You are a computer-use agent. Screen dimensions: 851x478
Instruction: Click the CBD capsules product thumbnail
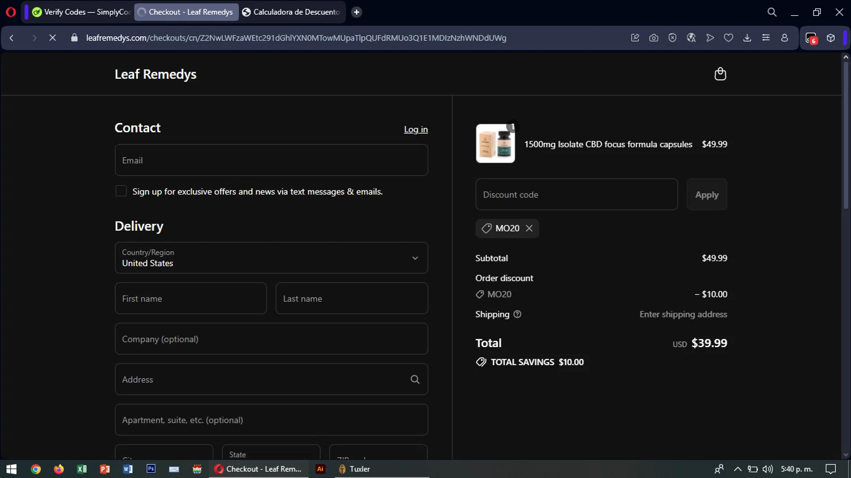[495, 143]
